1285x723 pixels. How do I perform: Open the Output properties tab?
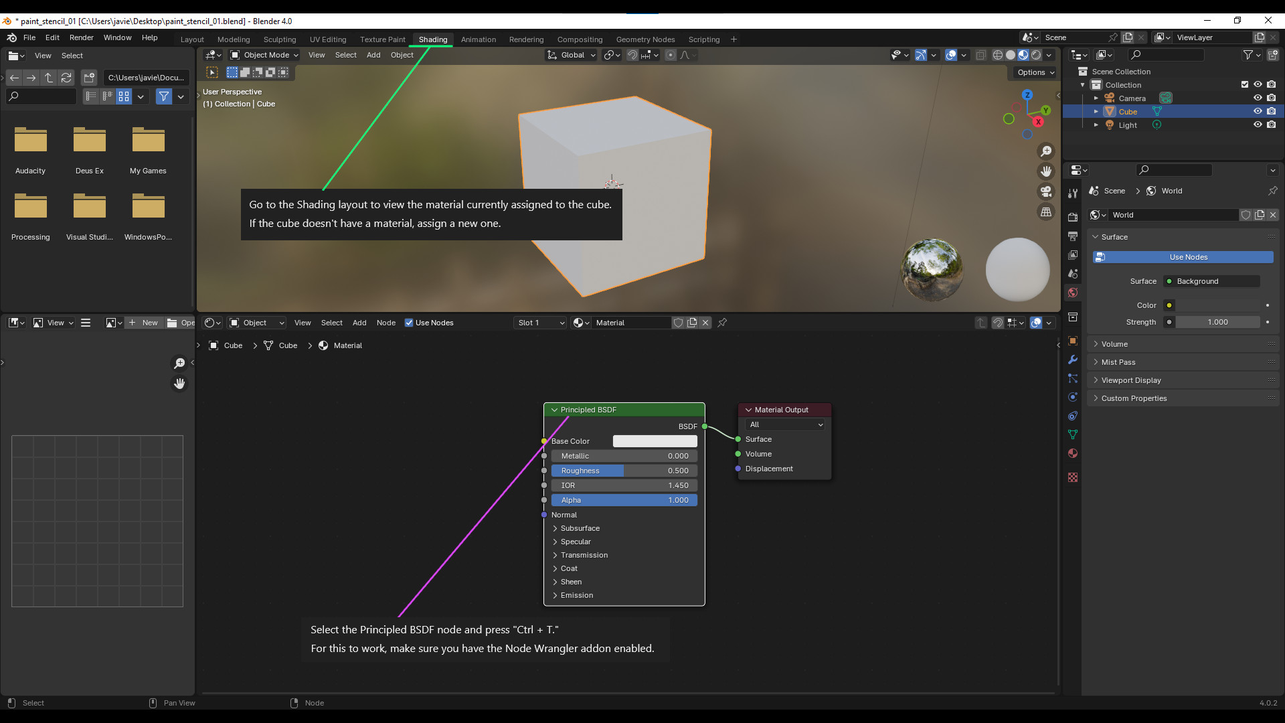[x=1073, y=236]
